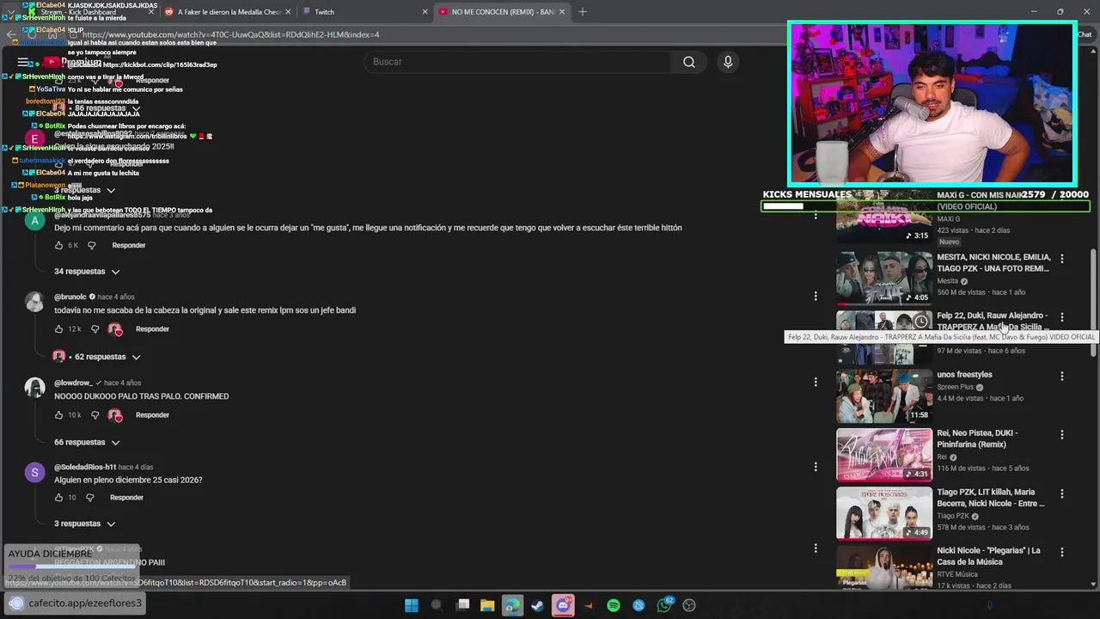Select the NO ME CONOCEN (REMIX) YouTube tab
This screenshot has width=1100, height=619.
coord(503,12)
